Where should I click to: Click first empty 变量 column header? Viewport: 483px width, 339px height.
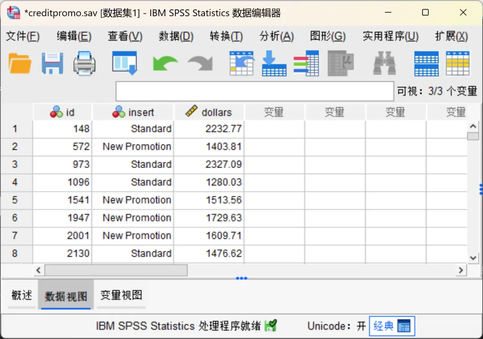(274, 112)
